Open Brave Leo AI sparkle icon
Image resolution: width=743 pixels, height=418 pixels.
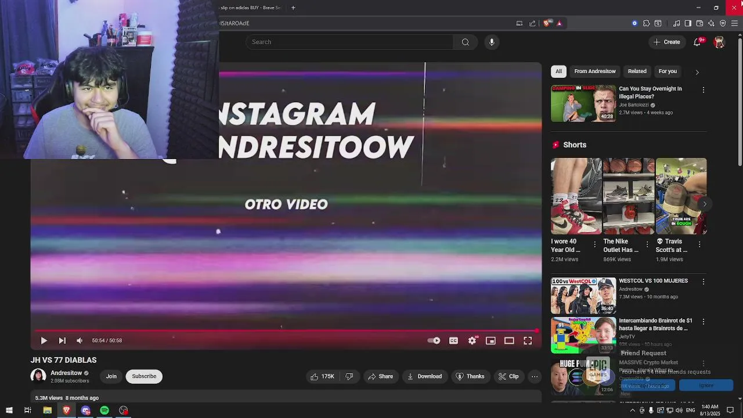(711, 23)
